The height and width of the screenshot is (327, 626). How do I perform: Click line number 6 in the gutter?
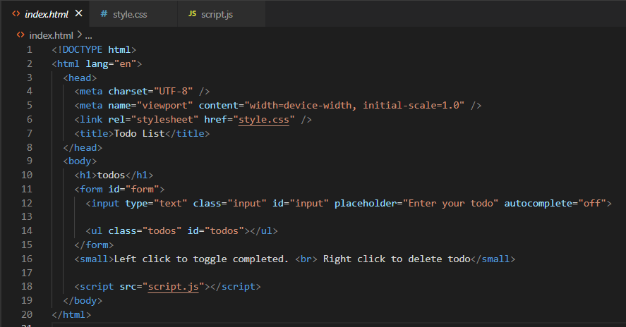click(29, 120)
